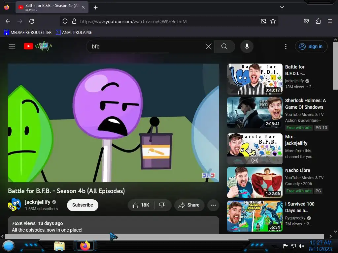Open Sherlock Holmes: A Game Of Shadows title

(305, 104)
